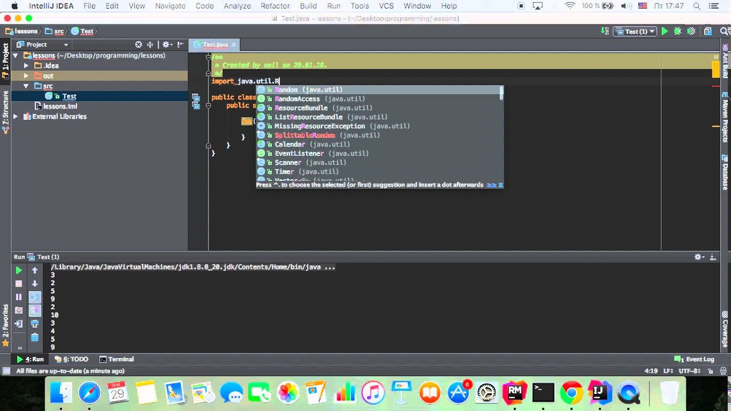This screenshot has height=411, width=731.
Task: Hide the Run panel using download-arrow icon
Action: coord(713,257)
